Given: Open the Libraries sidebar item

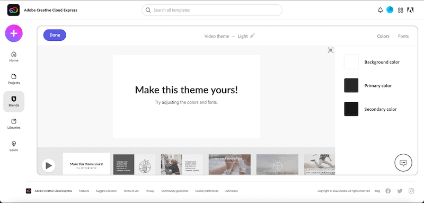Looking at the screenshot, I should click(x=14, y=124).
